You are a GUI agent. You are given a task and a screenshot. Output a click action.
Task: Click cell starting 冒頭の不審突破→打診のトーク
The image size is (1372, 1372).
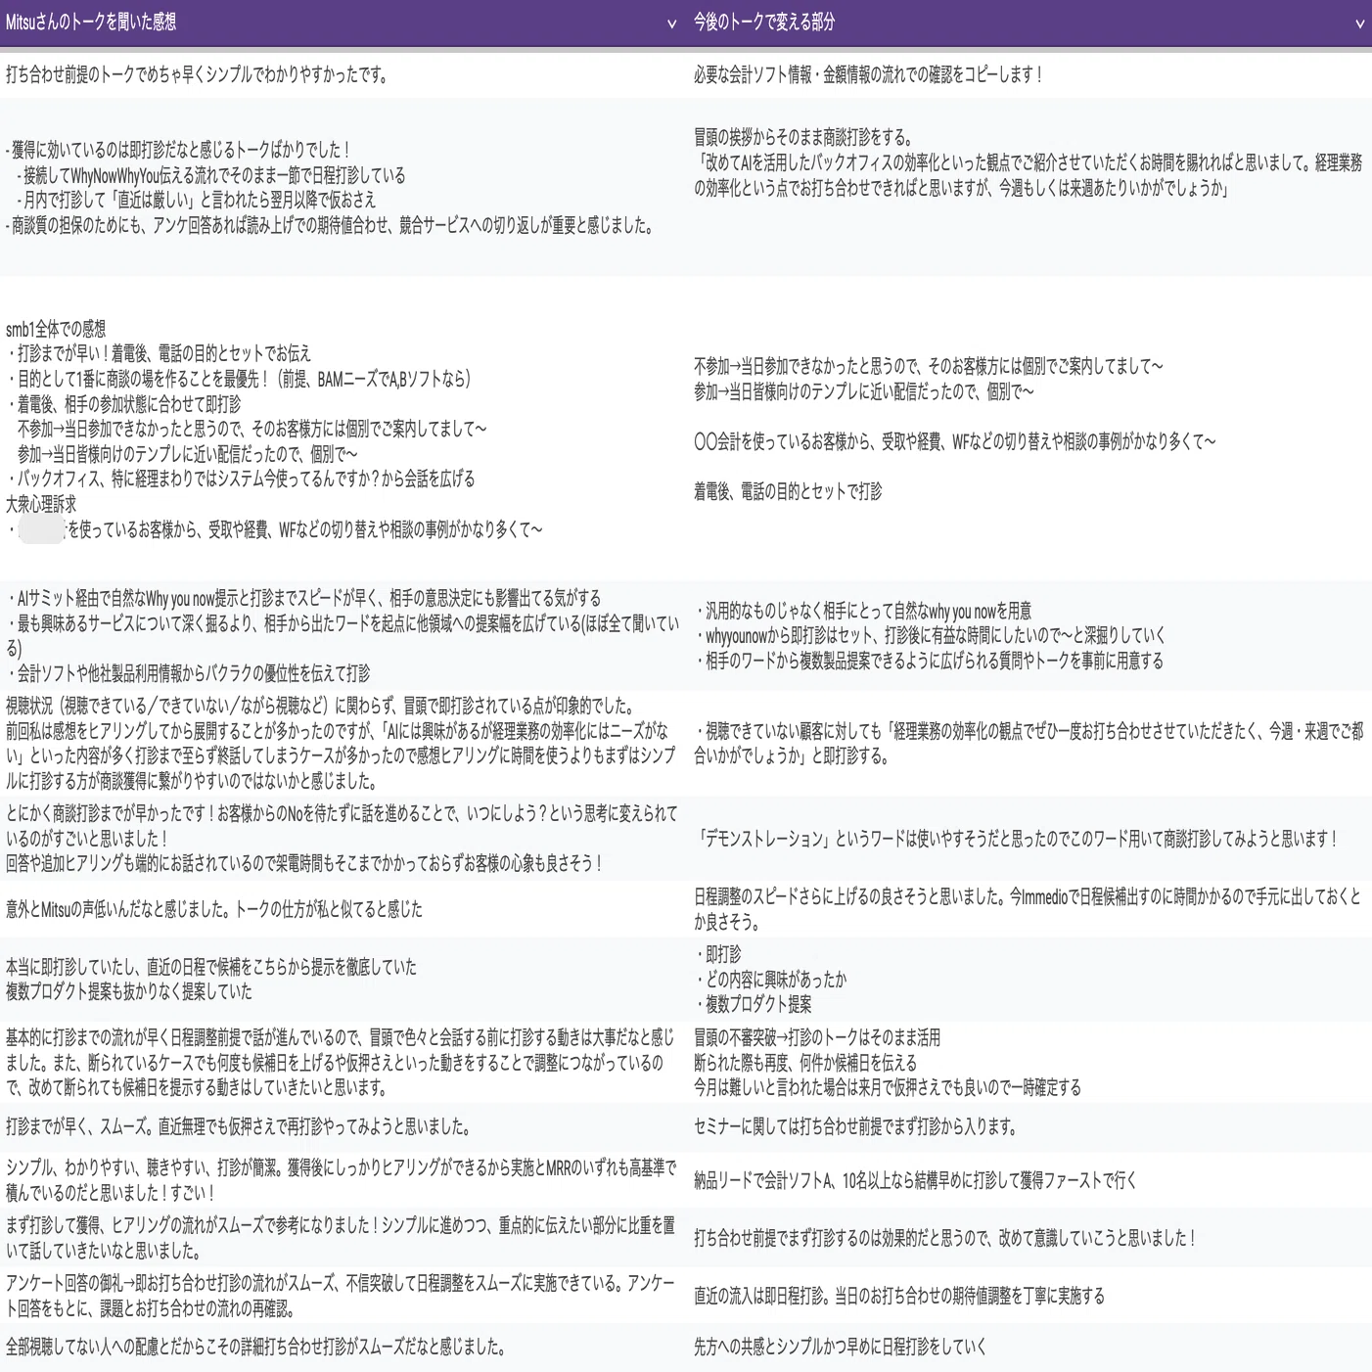pyautogui.click(x=1029, y=1062)
